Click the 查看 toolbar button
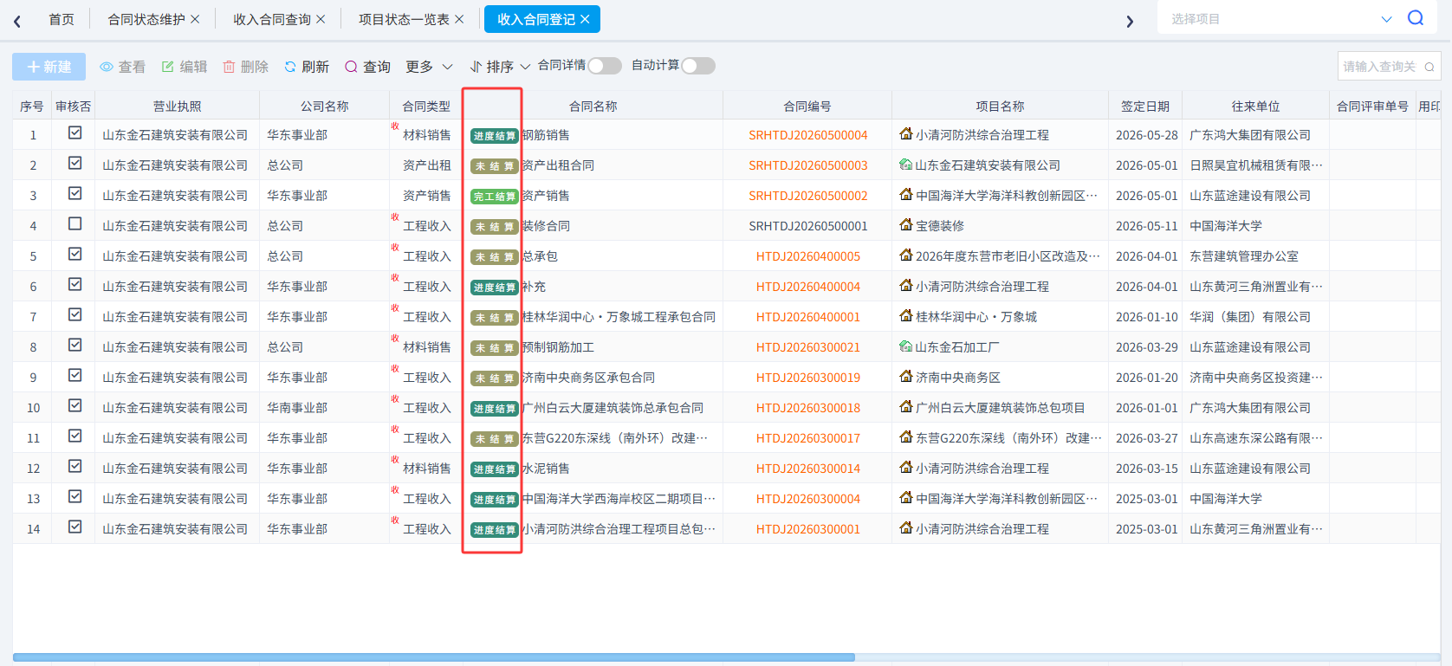Image resolution: width=1452 pixels, height=666 pixels. (122, 67)
